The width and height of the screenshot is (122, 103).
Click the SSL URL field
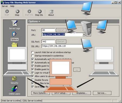[x=62, y=46]
